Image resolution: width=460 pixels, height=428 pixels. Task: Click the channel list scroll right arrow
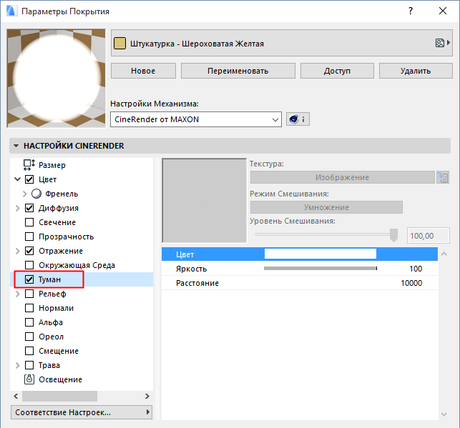click(x=147, y=396)
